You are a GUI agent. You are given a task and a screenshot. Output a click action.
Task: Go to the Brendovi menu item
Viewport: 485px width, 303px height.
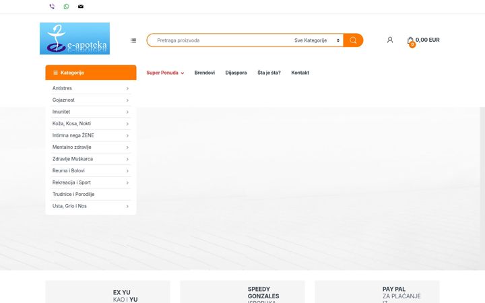point(205,73)
